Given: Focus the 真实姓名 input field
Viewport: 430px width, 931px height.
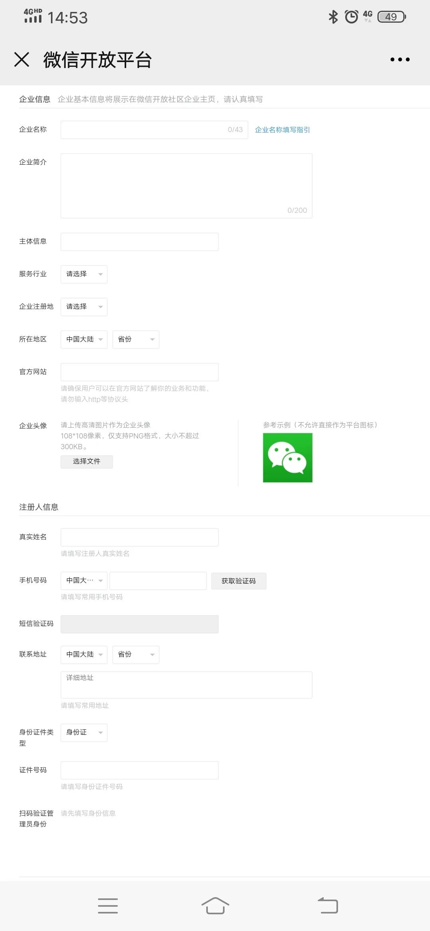Looking at the screenshot, I should tap(139, 538).
